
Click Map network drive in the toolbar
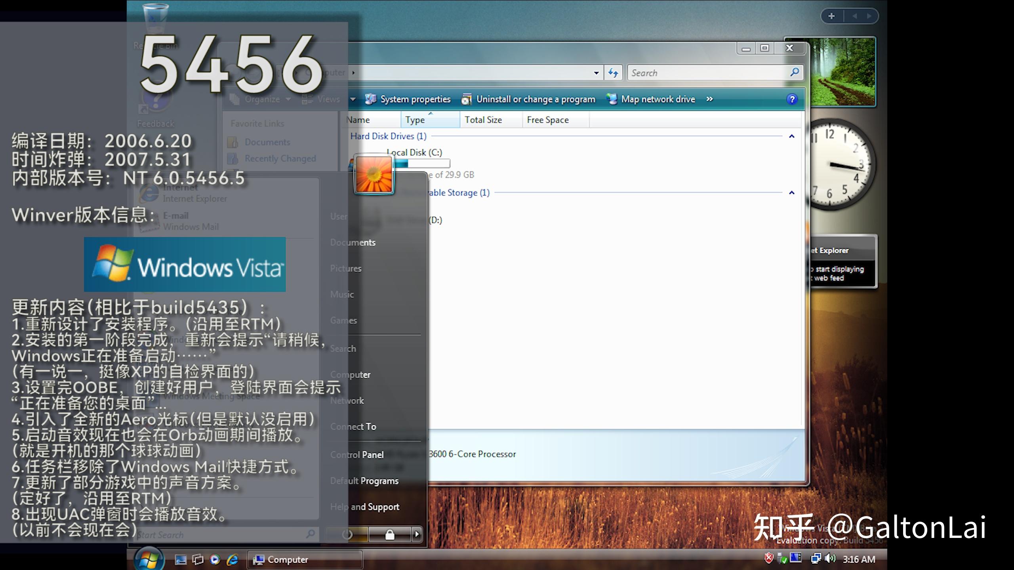[651, 99]
